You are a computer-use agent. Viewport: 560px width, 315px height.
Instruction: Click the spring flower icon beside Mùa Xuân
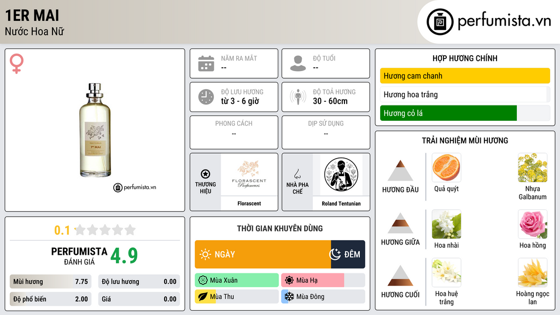pos(203,281)
